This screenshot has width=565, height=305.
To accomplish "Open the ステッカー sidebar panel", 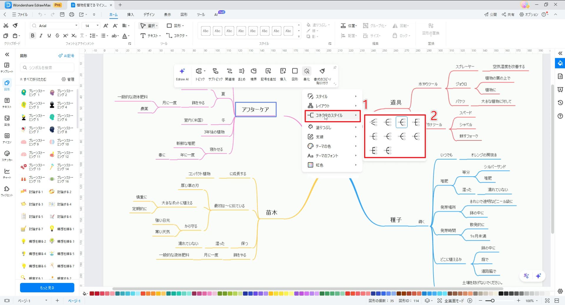I will point(7,156).
